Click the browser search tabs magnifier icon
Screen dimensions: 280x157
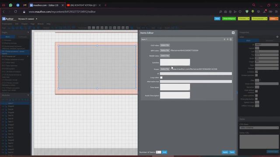254,5
